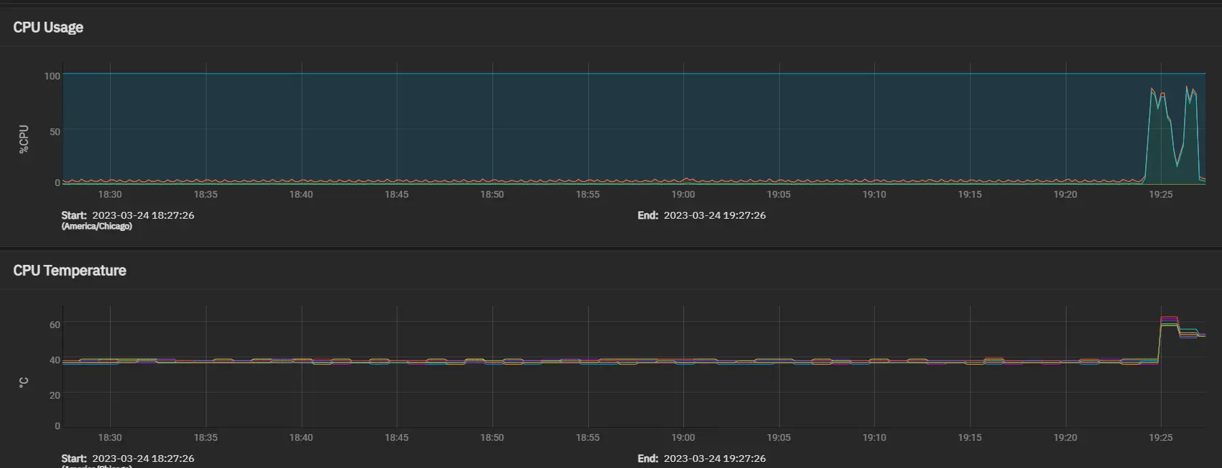Click the 100 value on CPU Usage axis

click(x=52, y=76)
